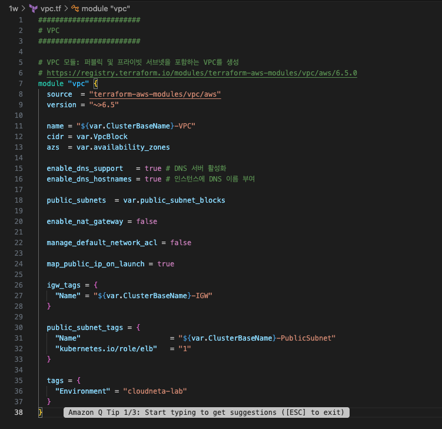Click the public_subnet_tags attribute name

tap(85, 328)
